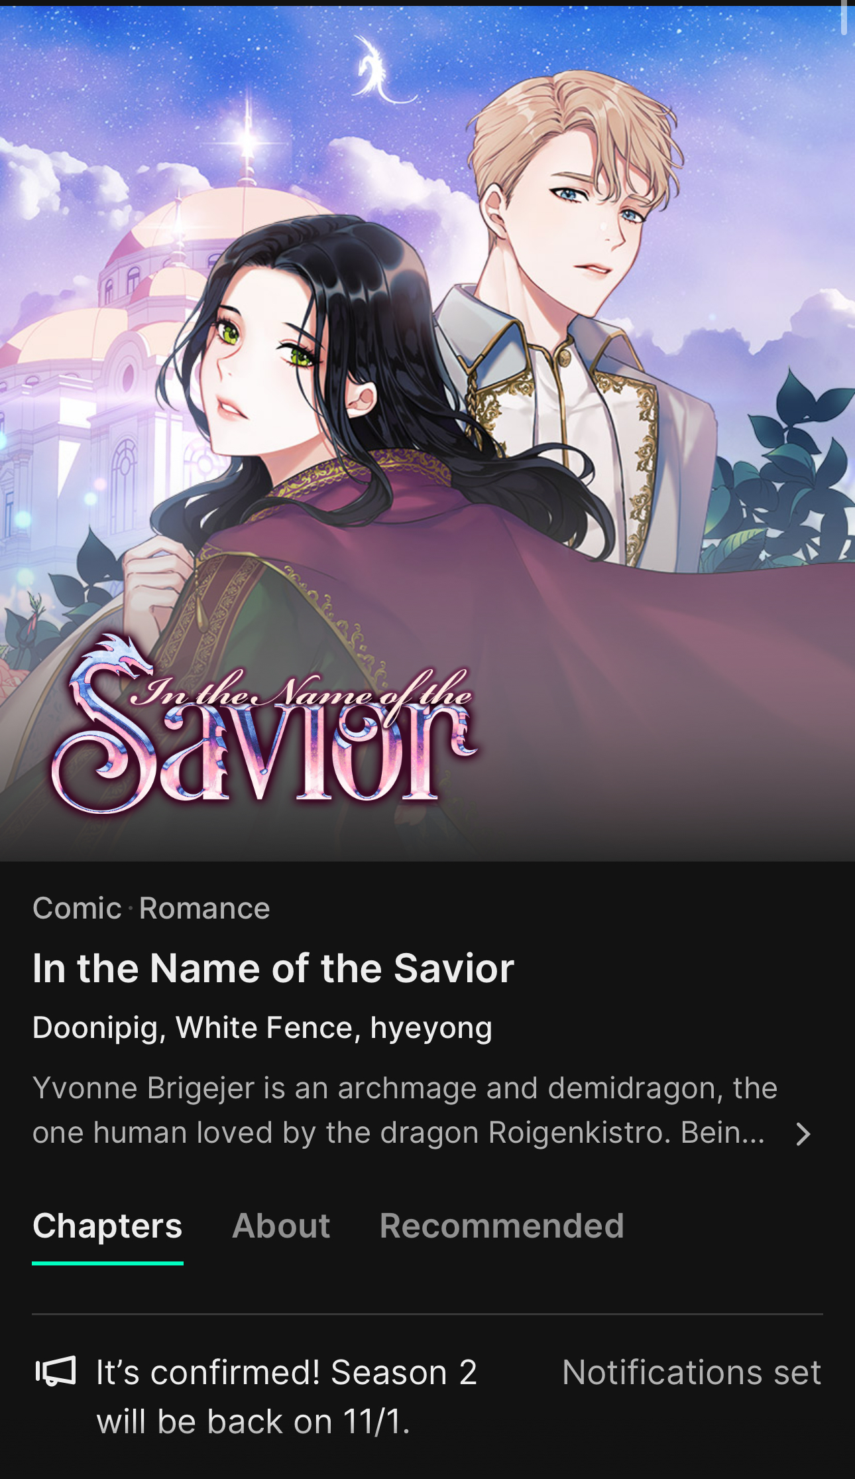Open the Recommended tab
This screenshot has width=855, height=1479.
pyautogui.click(x=502, y=1226)
